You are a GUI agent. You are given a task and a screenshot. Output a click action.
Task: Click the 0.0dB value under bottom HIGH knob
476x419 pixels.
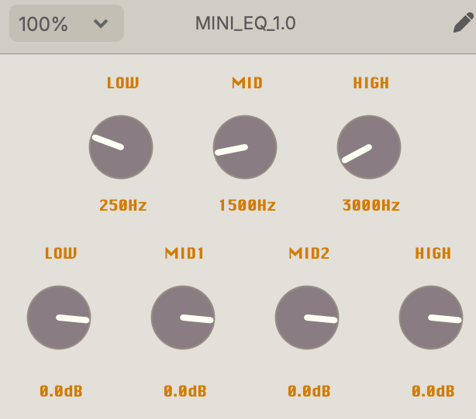point(433,391)
